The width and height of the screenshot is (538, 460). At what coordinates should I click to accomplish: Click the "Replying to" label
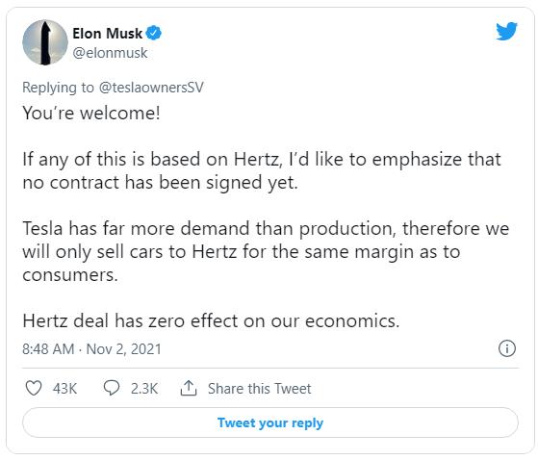[x=58, y=88]
